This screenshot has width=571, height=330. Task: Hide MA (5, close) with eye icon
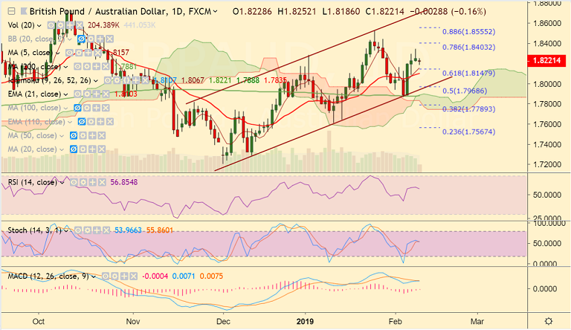click(x=70, y=53)
